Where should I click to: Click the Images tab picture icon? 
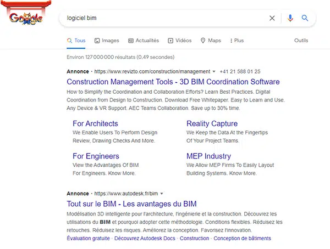point(97,41)
